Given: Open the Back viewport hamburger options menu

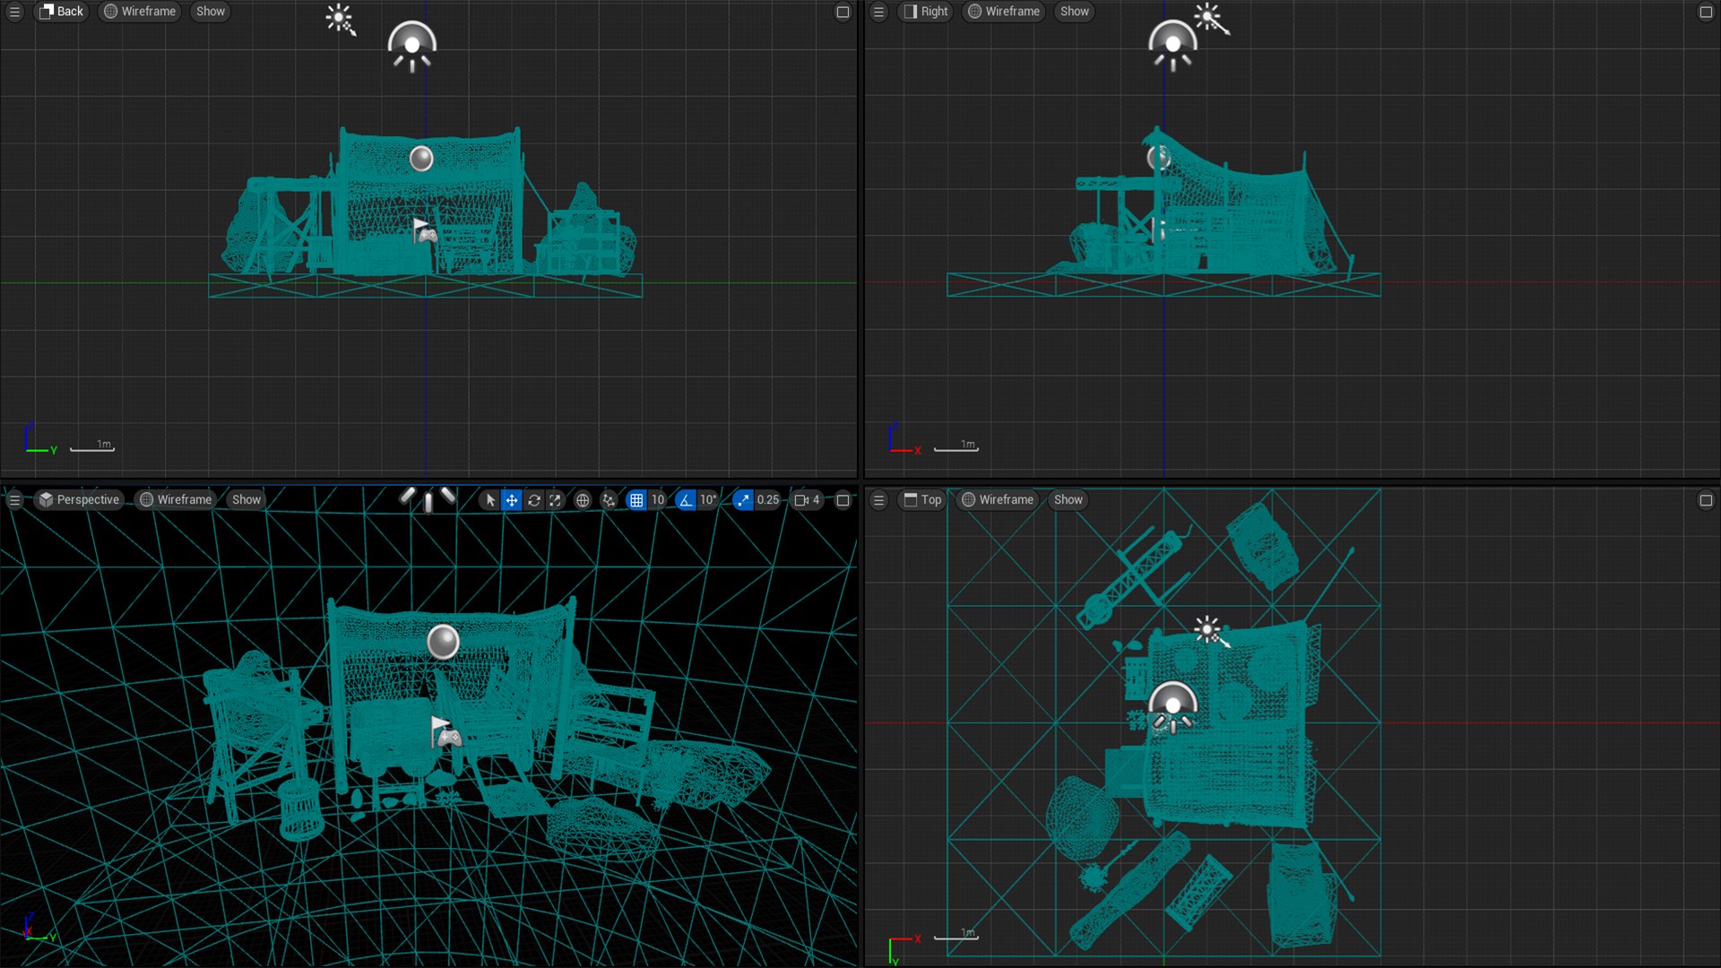Looking at the screenshot, I should [x=15, y=12].
